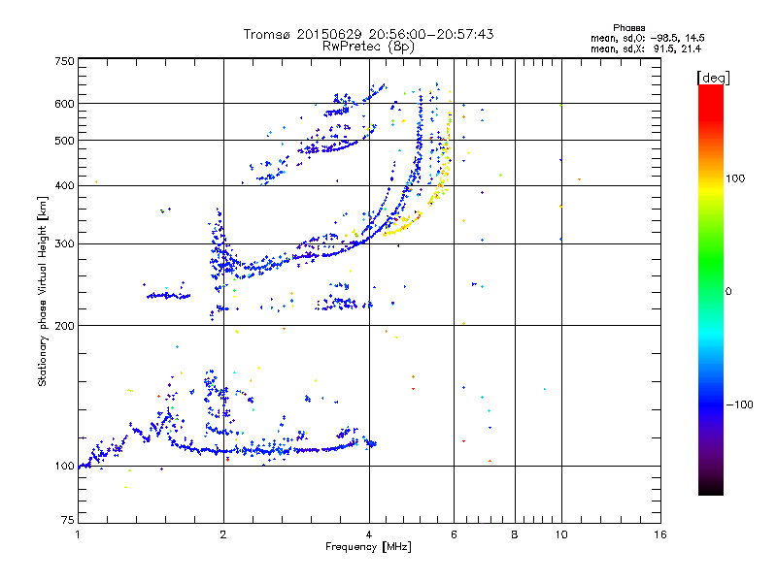
Task: Click the y-axis tick label '500'
Action: point(64,141)
